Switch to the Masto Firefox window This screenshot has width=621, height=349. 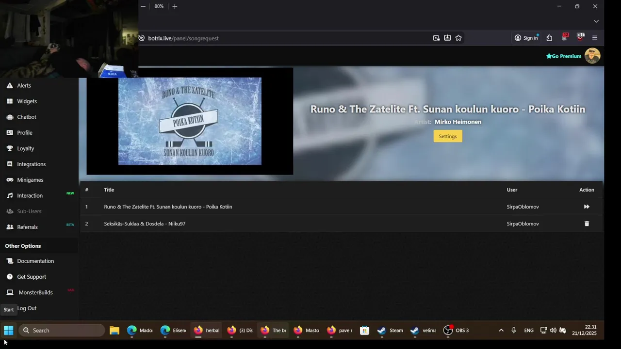[x=307, y=330]
